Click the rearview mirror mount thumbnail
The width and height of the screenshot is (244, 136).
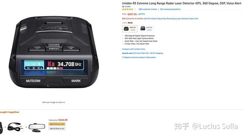click(x=37, y=127)
